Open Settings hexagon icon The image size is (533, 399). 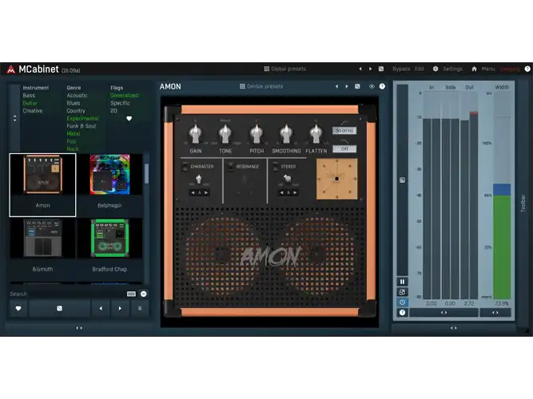click(x=436, y=69)
